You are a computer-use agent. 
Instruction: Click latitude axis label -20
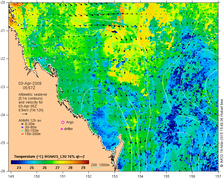coord(3,3)
